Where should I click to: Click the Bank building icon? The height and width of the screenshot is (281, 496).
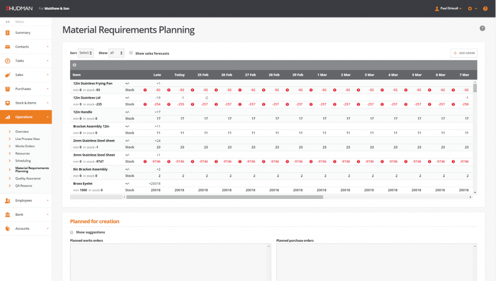tap(8, 215)
